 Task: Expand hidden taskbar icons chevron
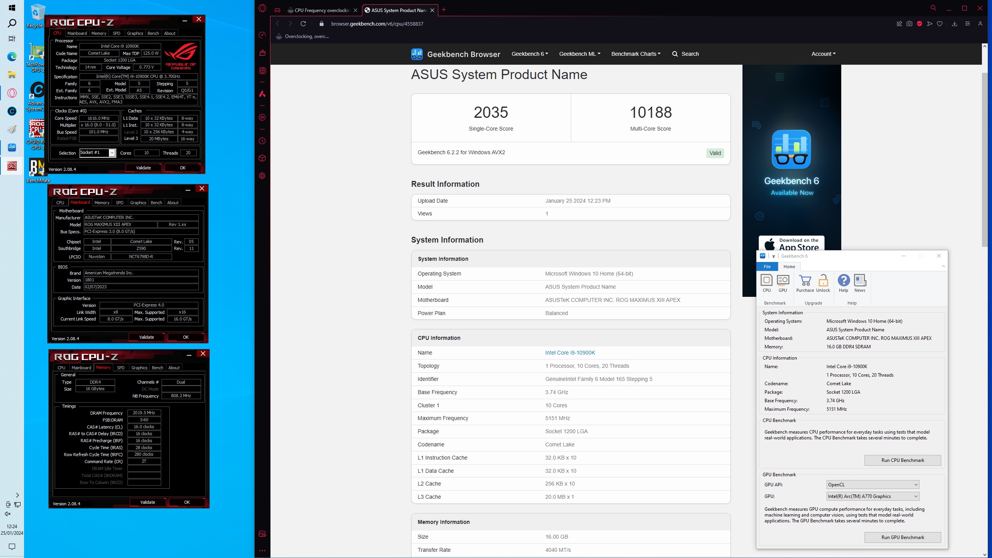pos(17,495)
